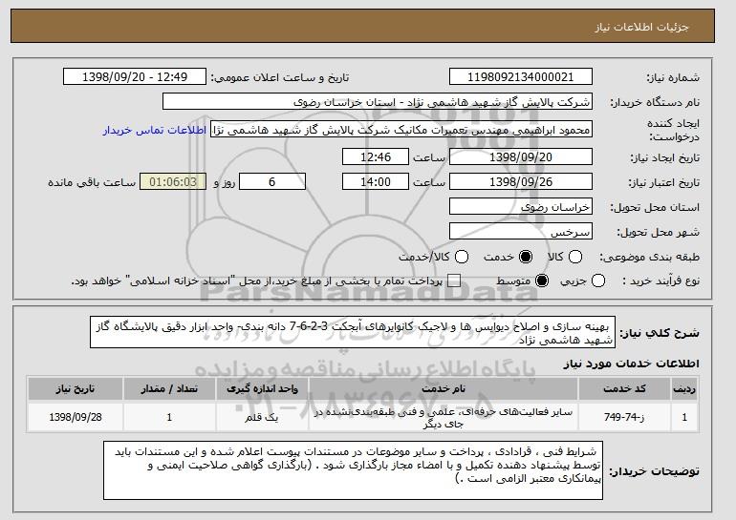This screenshot has height=520, width=736.
Task: Click the remaining time countdown 01:06:03
Action: (x=173, y=182)
